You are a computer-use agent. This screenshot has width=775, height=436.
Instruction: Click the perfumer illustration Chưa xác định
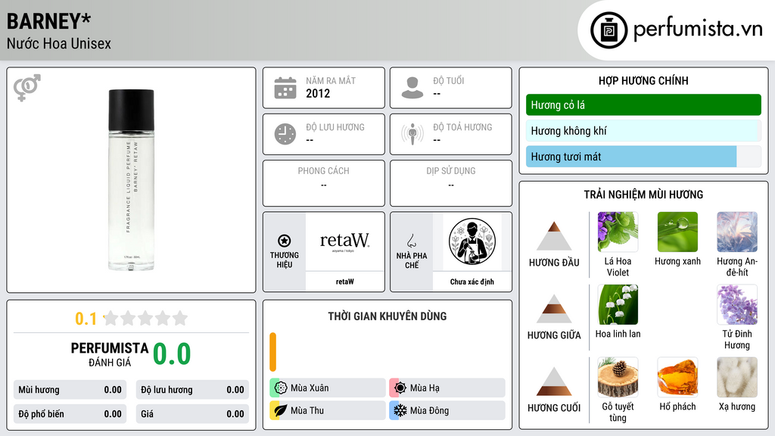coord(472,241)
